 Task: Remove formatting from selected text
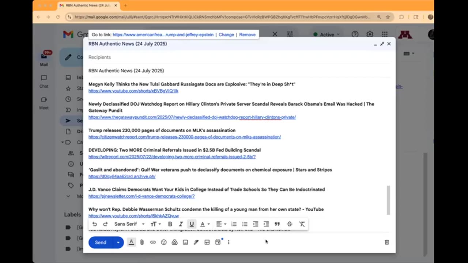(302, 224)
